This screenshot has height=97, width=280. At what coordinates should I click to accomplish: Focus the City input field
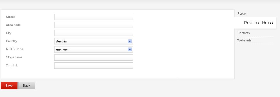[93, 33]
